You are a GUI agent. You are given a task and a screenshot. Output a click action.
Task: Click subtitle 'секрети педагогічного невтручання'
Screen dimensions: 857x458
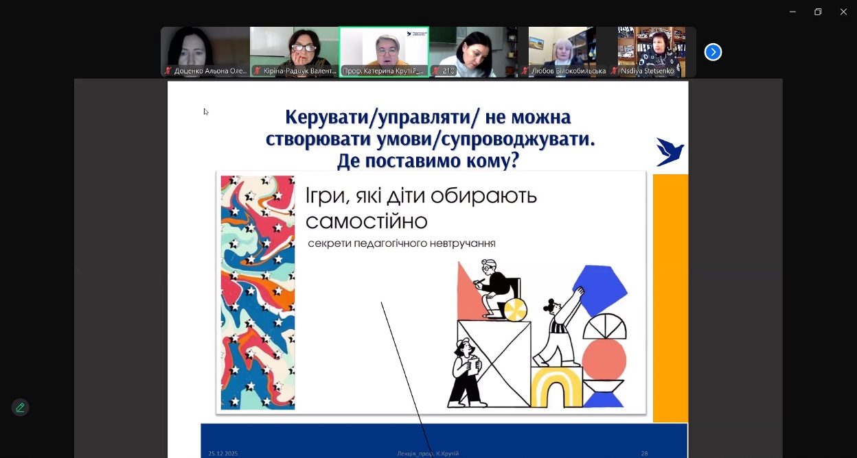tap(402, 243)
